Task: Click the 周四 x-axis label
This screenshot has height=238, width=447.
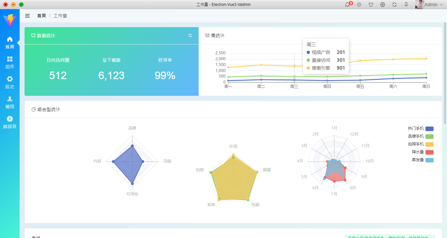Action: point(327,87)
